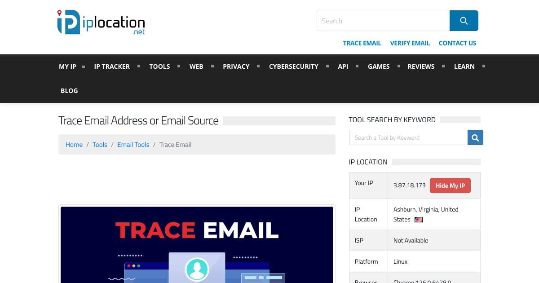Open the PRIVACY menu
The image size is (539, 283).
(236, 66)
